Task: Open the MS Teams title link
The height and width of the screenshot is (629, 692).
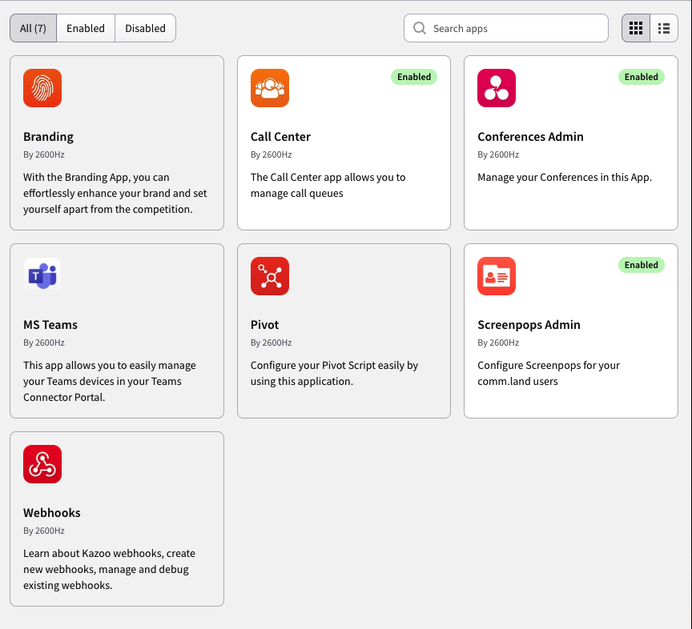Action: 50,325
